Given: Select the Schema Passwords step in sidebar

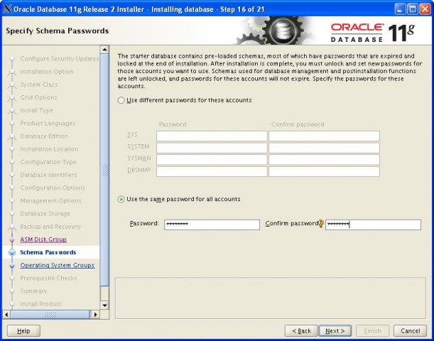Looking at the screenshot, I should point(48,252).
